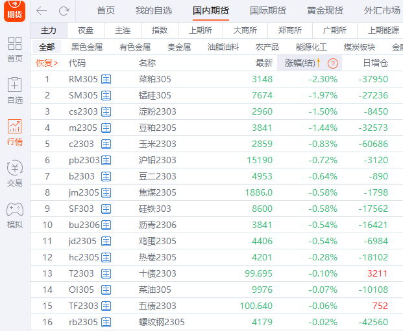Click the 主 badge beside RM305
The width and height of the screenshot is (403, 331).
pos(106,79)
